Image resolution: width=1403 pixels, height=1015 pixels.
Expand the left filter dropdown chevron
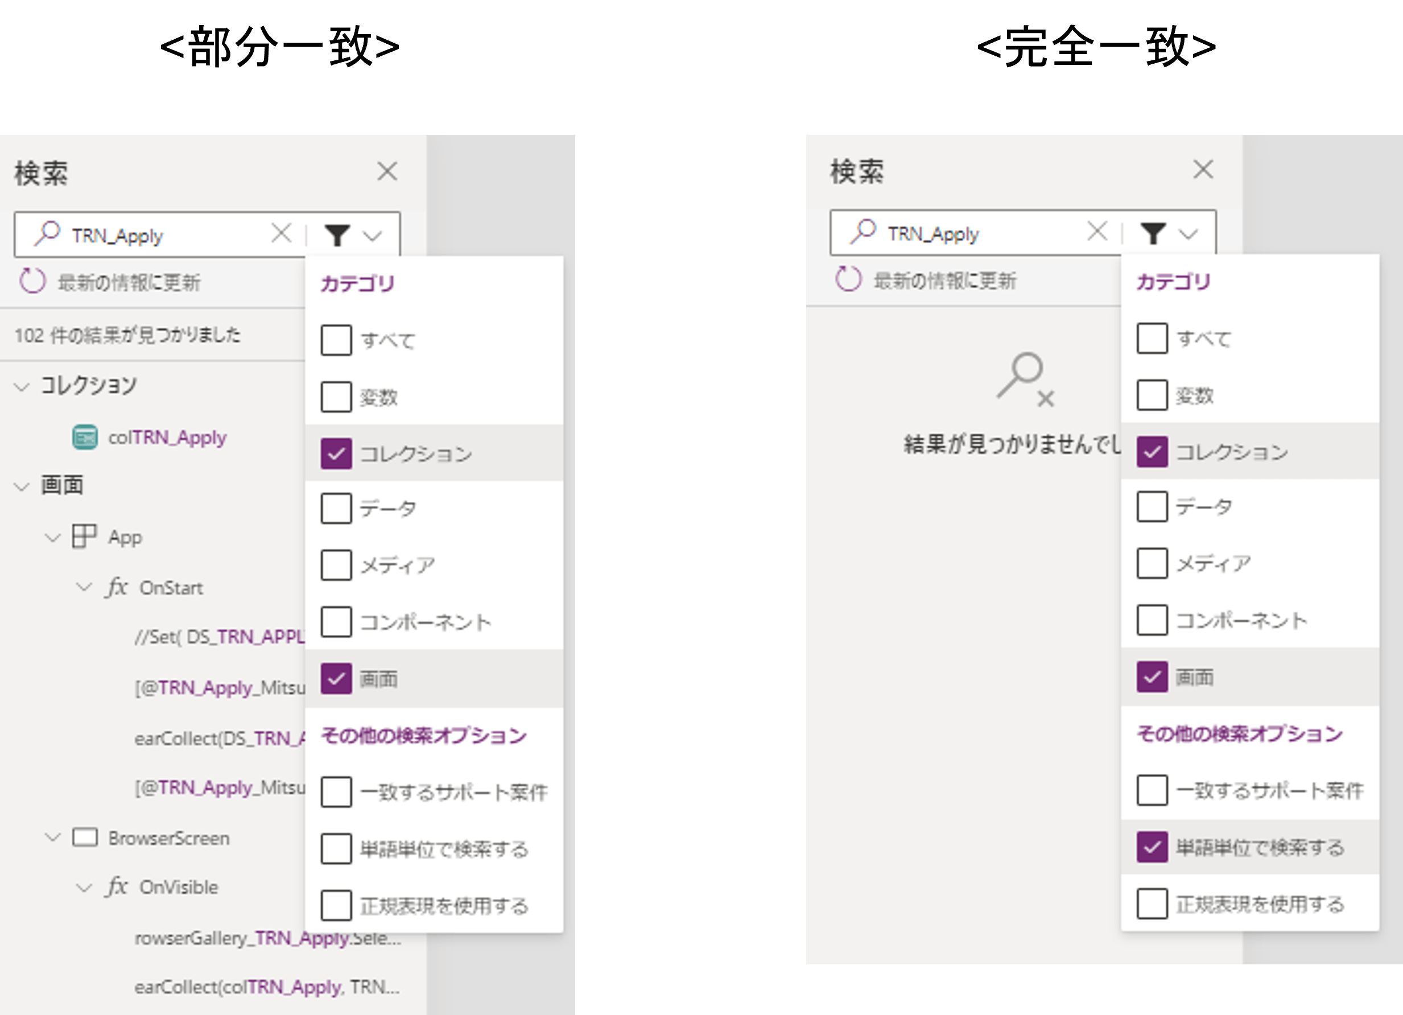click(373, 236)
